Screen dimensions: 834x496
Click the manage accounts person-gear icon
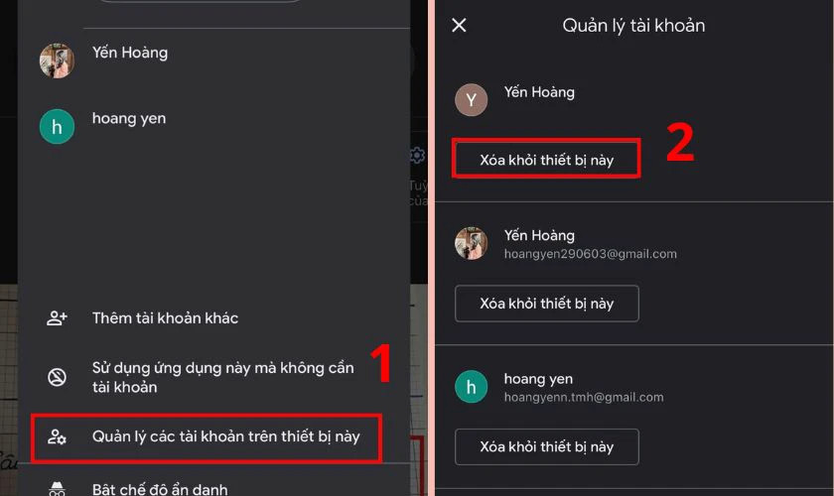pyautogui.click(x=57, y=436)
